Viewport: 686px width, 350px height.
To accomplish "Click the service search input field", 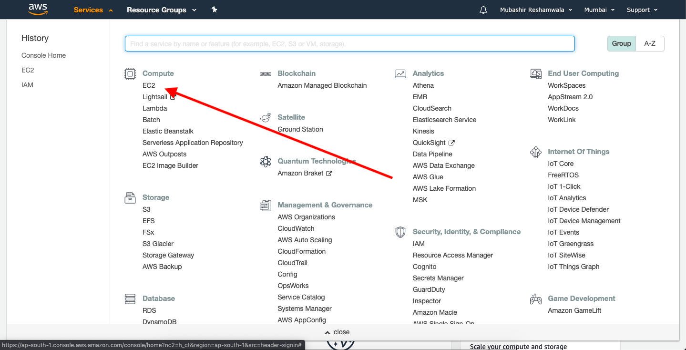I will point(350,44).
